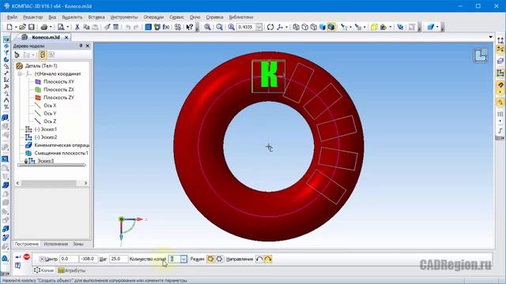Click the zoom window magnifier icon

click(207, 27)
